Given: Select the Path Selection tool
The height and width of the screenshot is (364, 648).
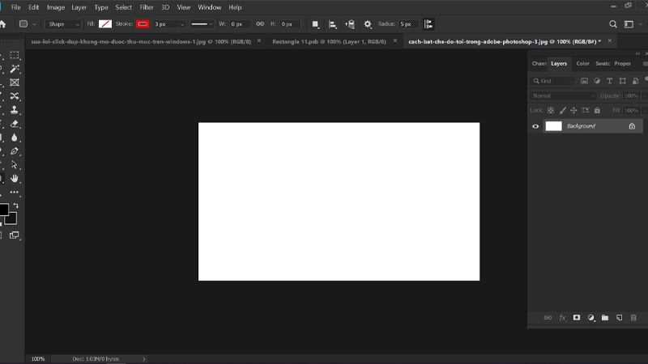Looking at the screenshot, I should tap(15, 165).
